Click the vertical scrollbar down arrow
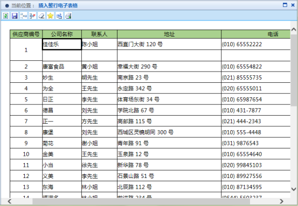This screenshot has height=206, width=298. tap(294, 189)
